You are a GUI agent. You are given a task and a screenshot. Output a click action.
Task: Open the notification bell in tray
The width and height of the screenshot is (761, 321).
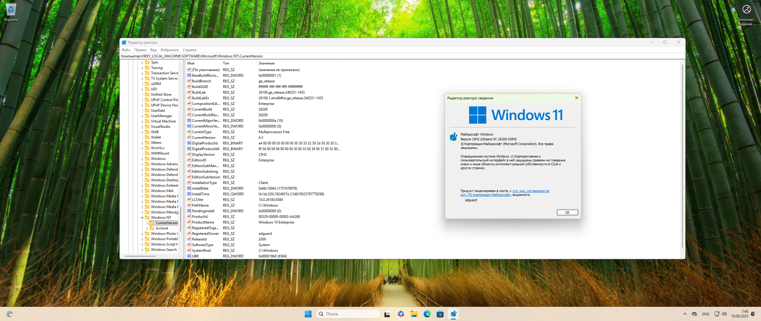pyautogui.click(x=753, y=314)
